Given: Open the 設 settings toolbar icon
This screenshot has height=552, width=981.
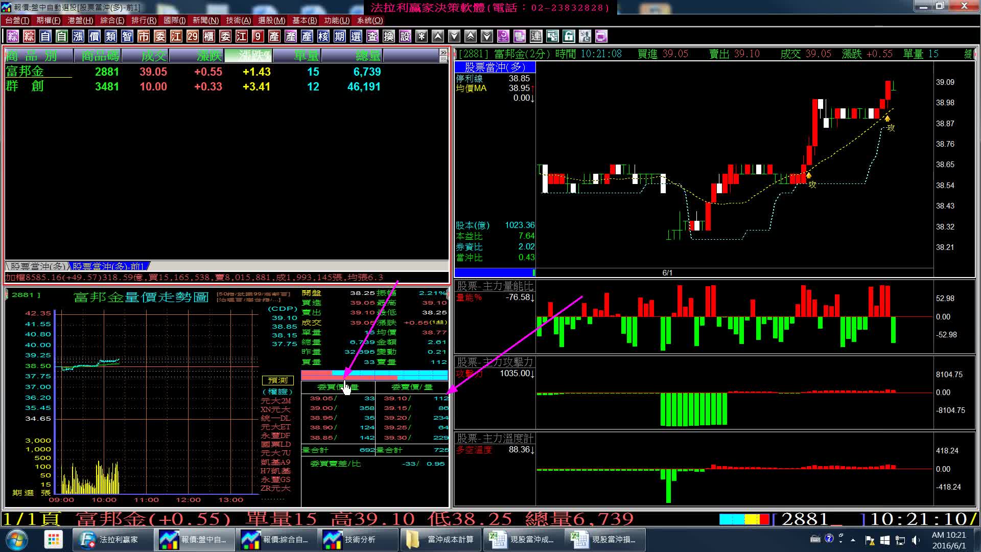Looking at the screenshot, I should [x=405, y=36].
